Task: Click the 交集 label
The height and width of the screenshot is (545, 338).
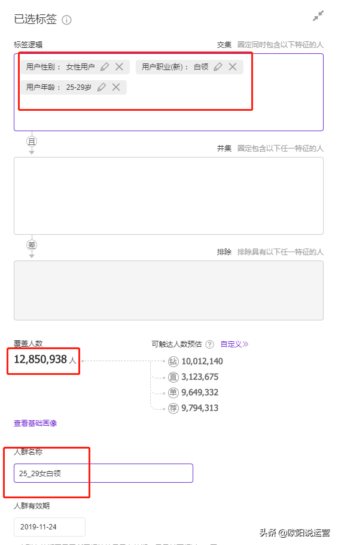Action: pyautogui.click(x=224, y=45)
